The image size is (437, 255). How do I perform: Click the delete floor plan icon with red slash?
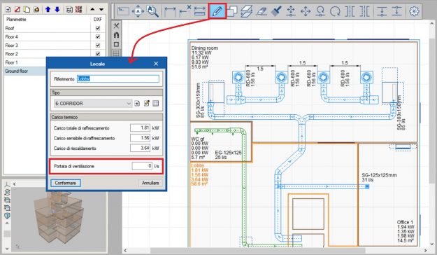(x=17, y=10)
